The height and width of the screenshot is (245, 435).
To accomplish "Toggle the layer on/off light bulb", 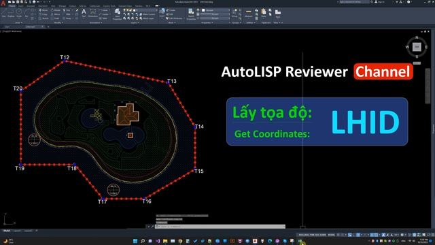I will (x=124, y=10).
